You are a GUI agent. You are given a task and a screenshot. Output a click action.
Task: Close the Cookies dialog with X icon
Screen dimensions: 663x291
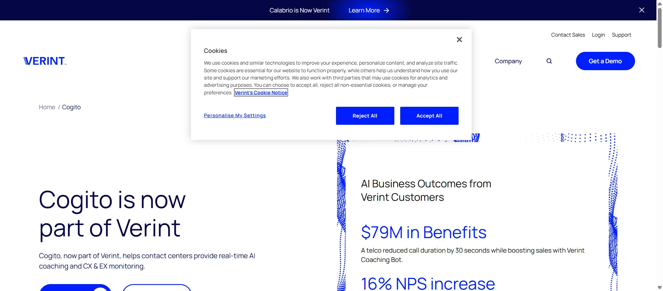click(x=459, y=40)
